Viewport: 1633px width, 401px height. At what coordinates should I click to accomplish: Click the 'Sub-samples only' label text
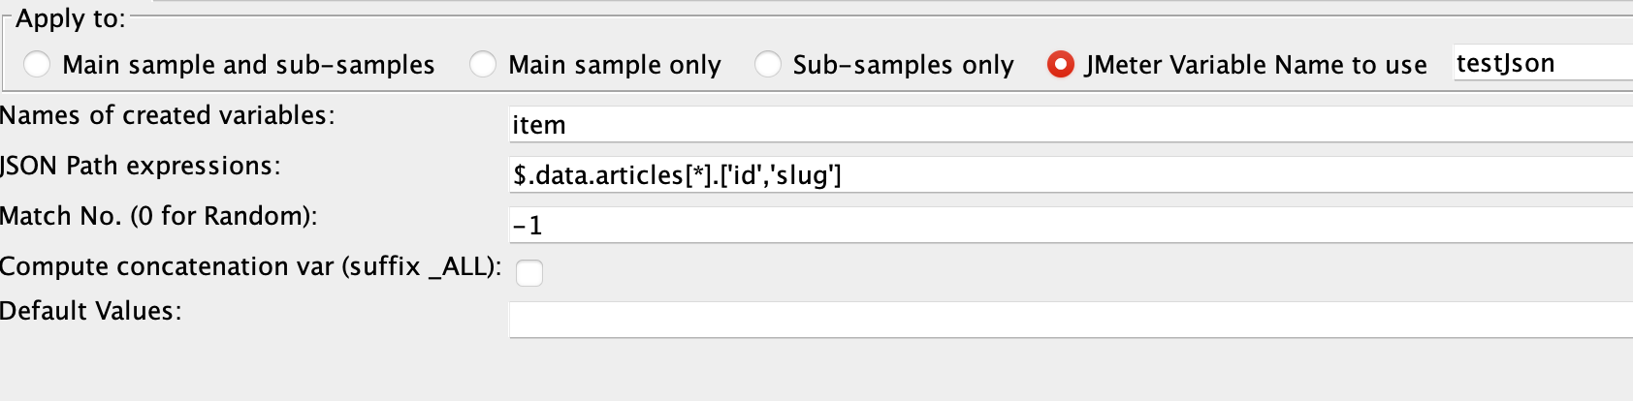tap(903, 65)
